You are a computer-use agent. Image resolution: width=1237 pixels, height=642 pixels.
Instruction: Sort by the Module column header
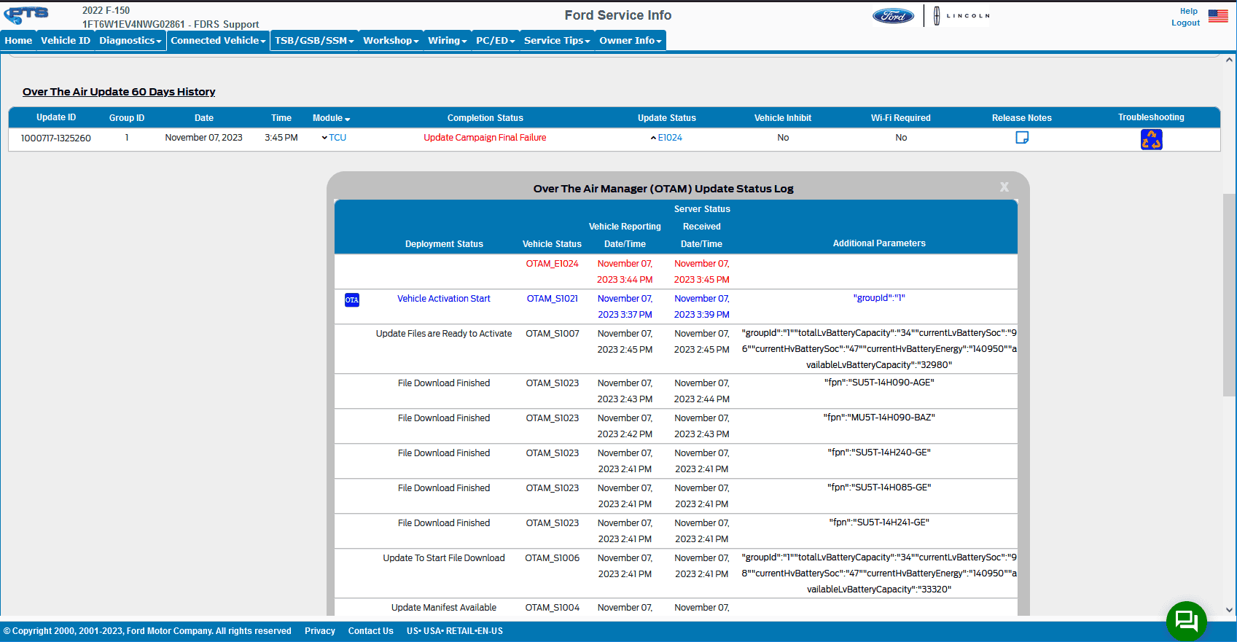coord(331,118)
